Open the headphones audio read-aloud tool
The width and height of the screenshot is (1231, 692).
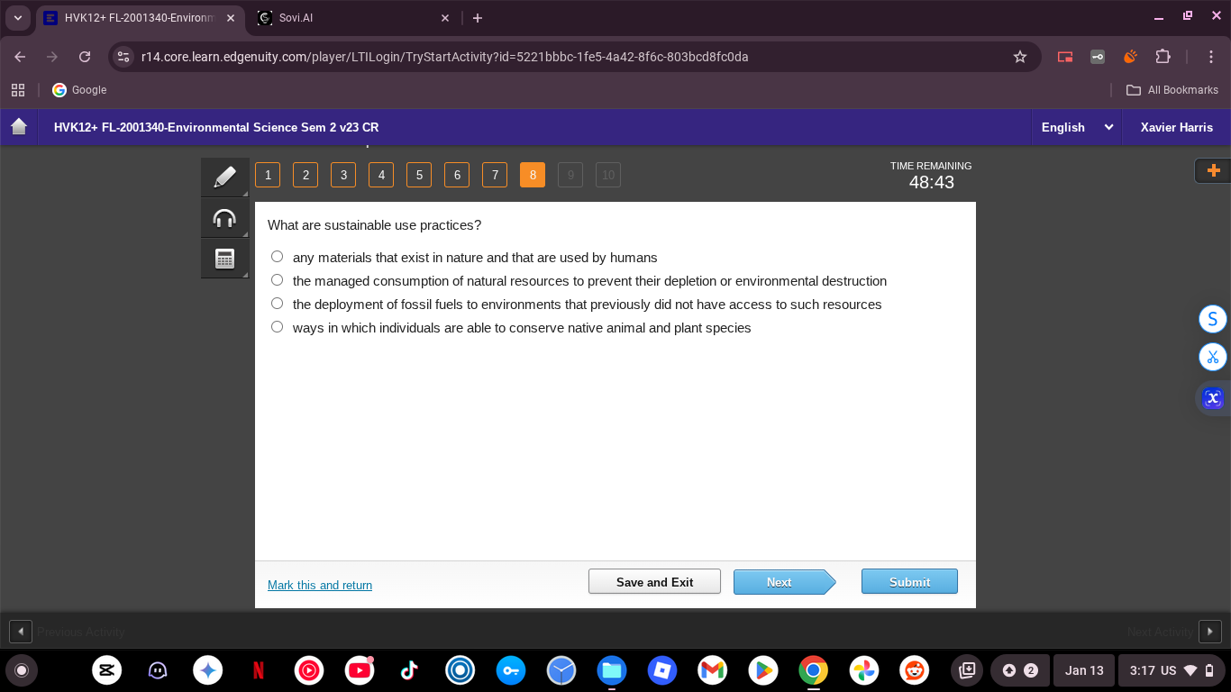coord(224,218)
